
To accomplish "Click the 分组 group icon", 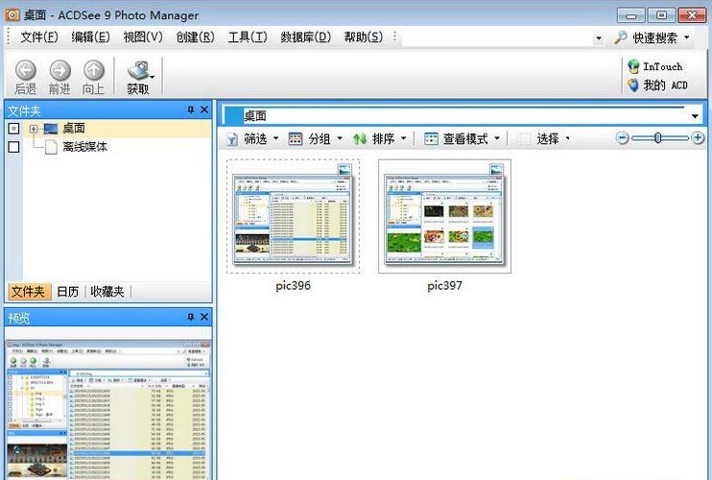I will [x=296, y=139].
